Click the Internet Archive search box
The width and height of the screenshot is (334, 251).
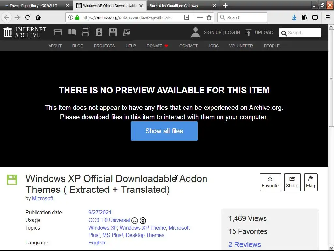coord(300,33)
